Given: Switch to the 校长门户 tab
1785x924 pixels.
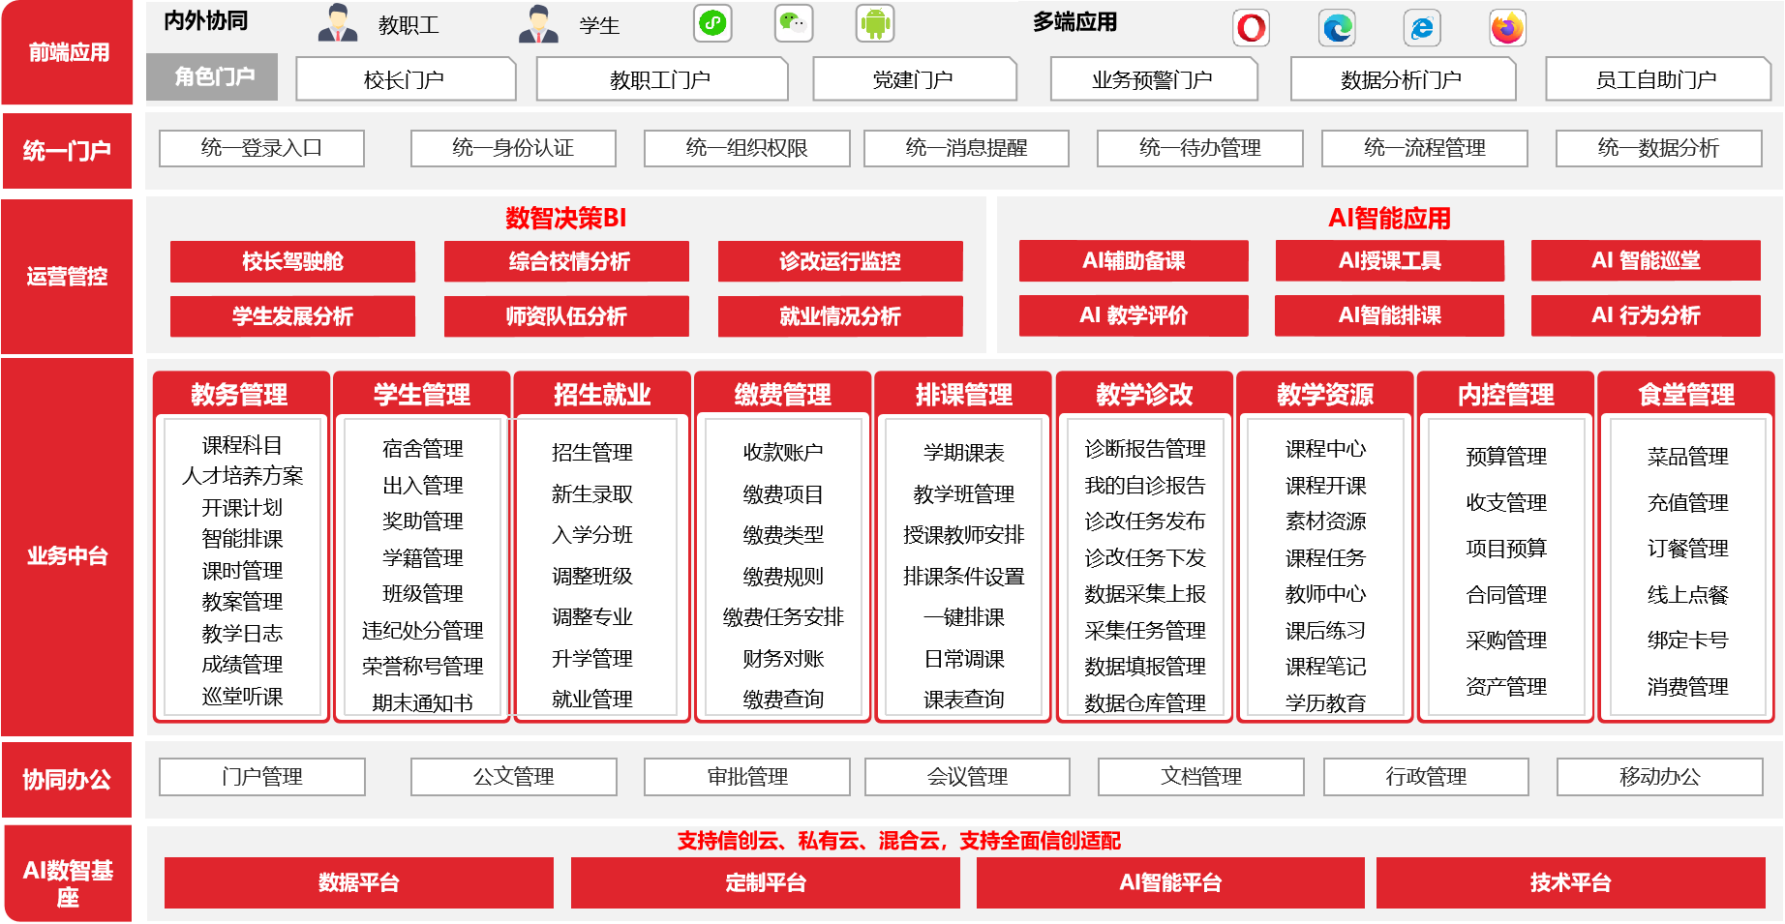Looking at the screenshot, I should pyautogui.click(x=406, y=78).
